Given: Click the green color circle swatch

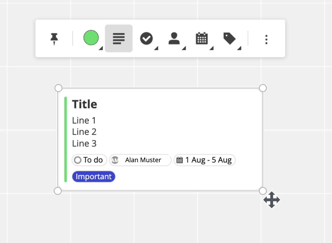Looking at the screenshot, I should coord(91,38).
